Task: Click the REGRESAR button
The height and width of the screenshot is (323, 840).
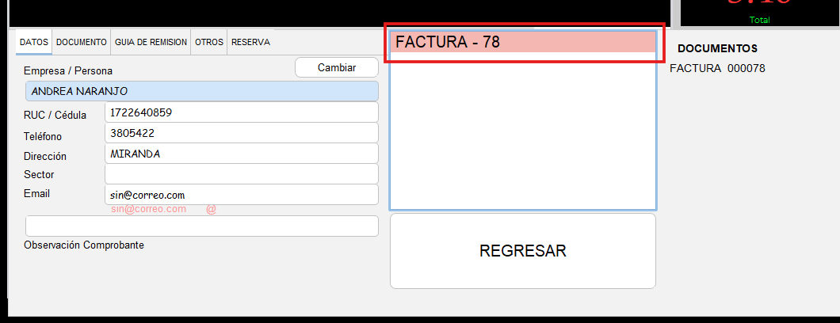Action: click(x=522, y=251)
